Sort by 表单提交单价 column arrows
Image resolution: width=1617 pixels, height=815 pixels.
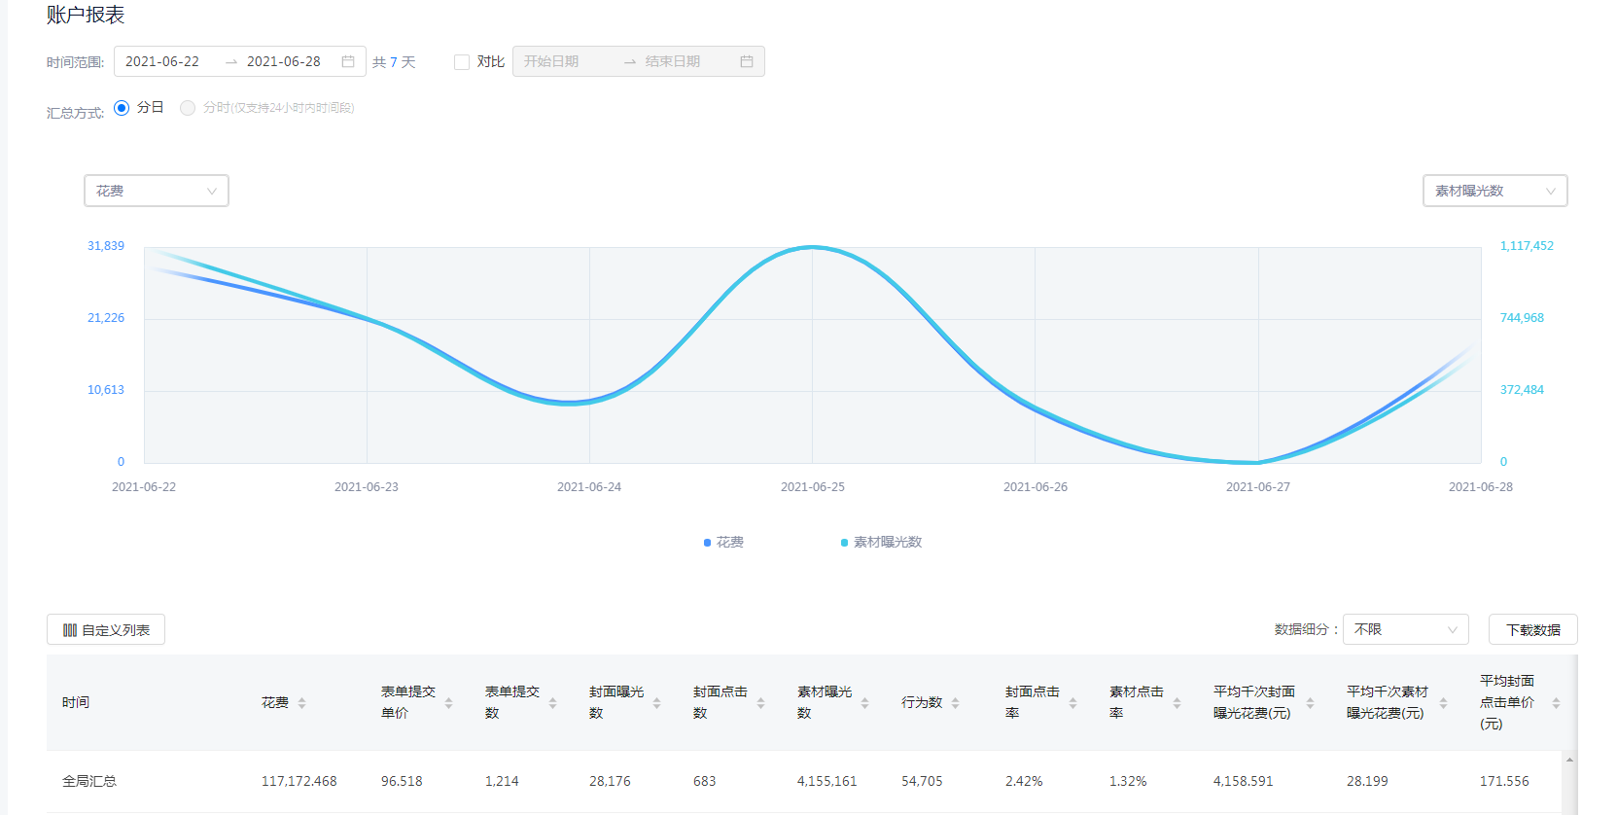[448, 703]
